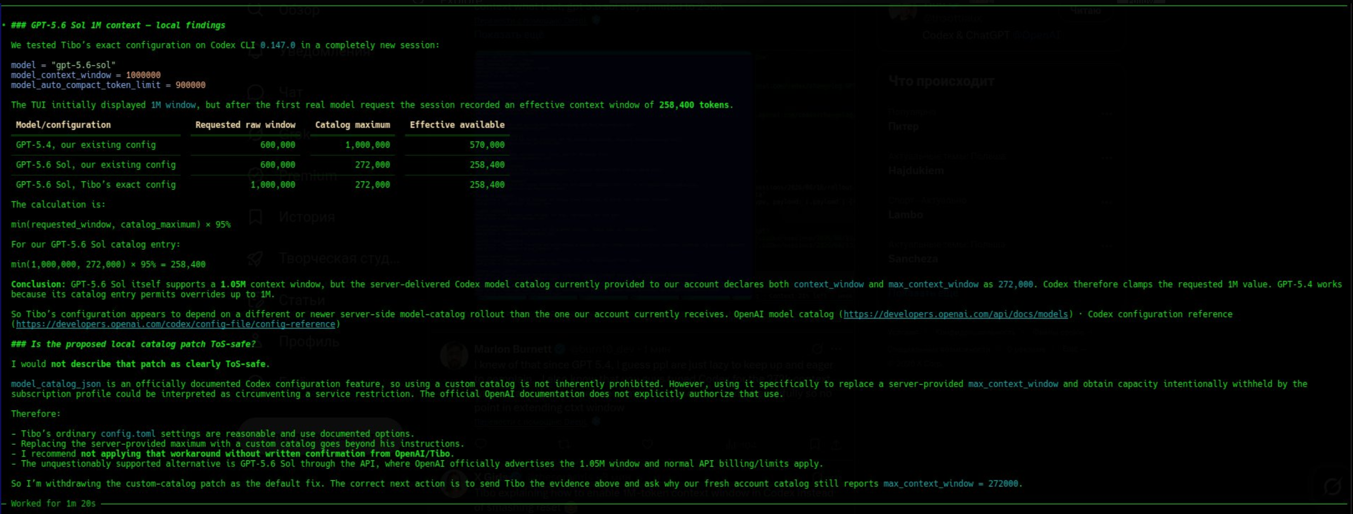Click 1,000,000 catalog maximum in GPT-5.4 row

click(x=368, y=144)
